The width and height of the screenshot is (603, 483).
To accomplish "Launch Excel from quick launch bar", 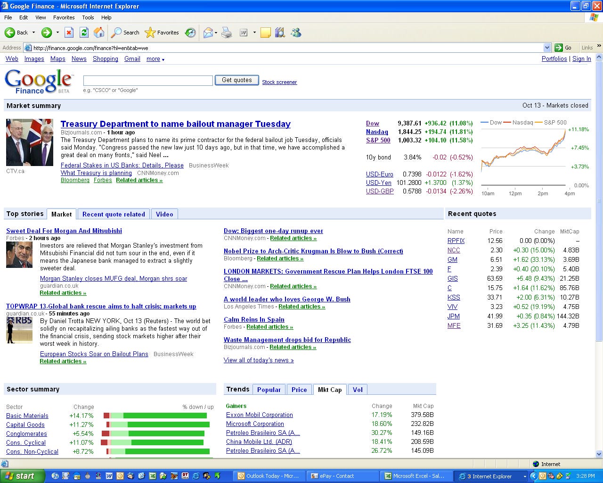I will click(153, 476).
